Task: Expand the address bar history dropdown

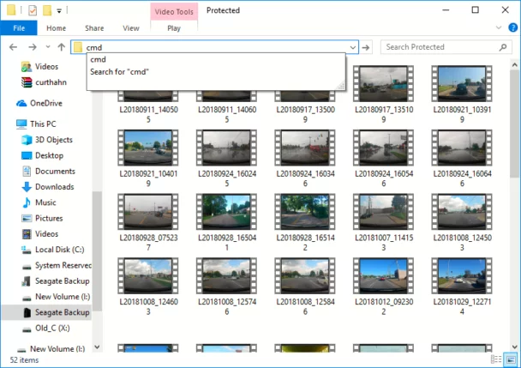Action: point(353,47)
